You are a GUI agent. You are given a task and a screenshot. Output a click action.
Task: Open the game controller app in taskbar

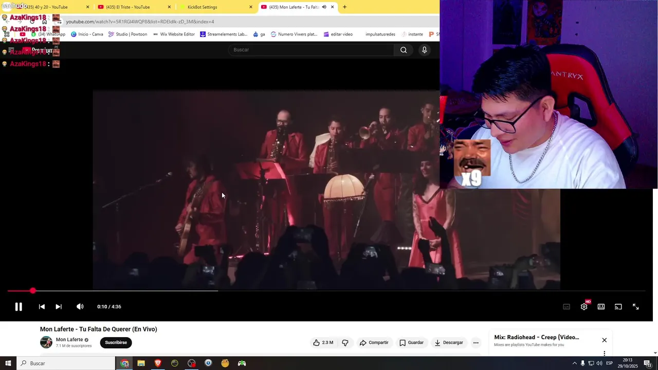[242, 363]
